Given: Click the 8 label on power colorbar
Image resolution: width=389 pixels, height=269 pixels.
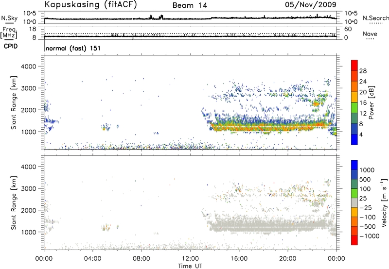Looking at the screenshot, I should click(x=361, y=124).
